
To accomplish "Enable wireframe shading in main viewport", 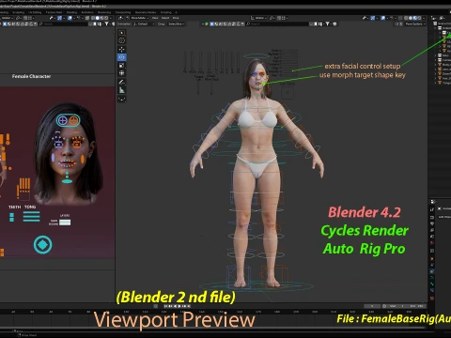I will 406,18.
